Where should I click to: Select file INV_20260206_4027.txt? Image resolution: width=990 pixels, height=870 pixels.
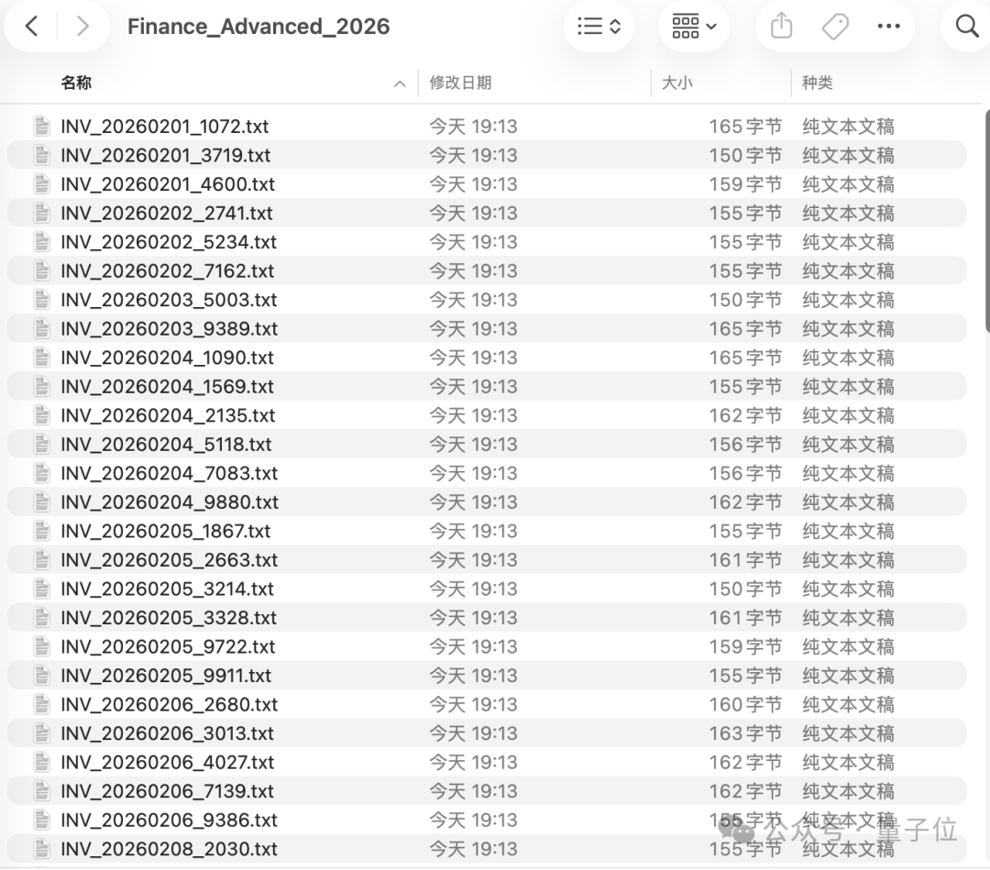(487, 763)
